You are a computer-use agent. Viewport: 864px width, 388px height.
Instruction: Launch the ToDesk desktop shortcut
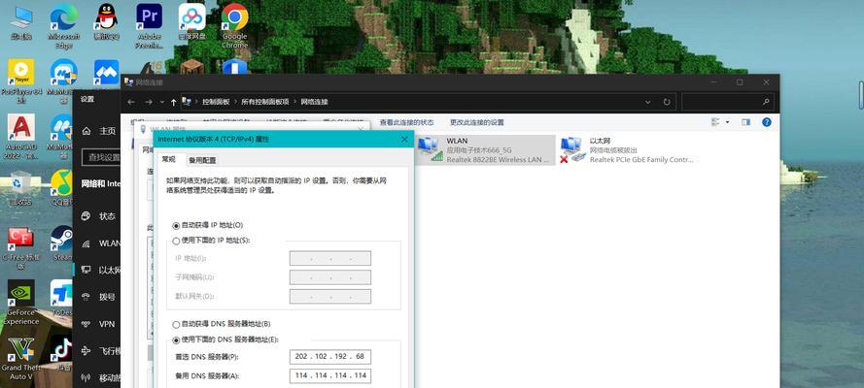pos(62,298)
